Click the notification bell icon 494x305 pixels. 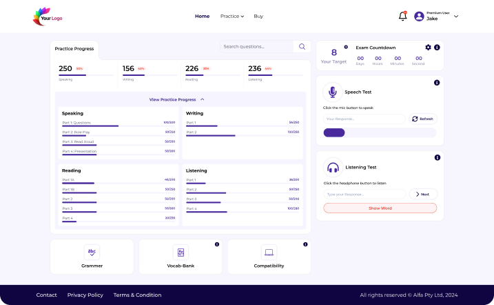point(402,17)
